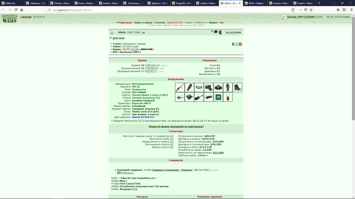The height and width of the screenshot is (199, 355).
Task: Open the money and item transfer log arrow
Action: pyautogui.click(x=171, y=136)
